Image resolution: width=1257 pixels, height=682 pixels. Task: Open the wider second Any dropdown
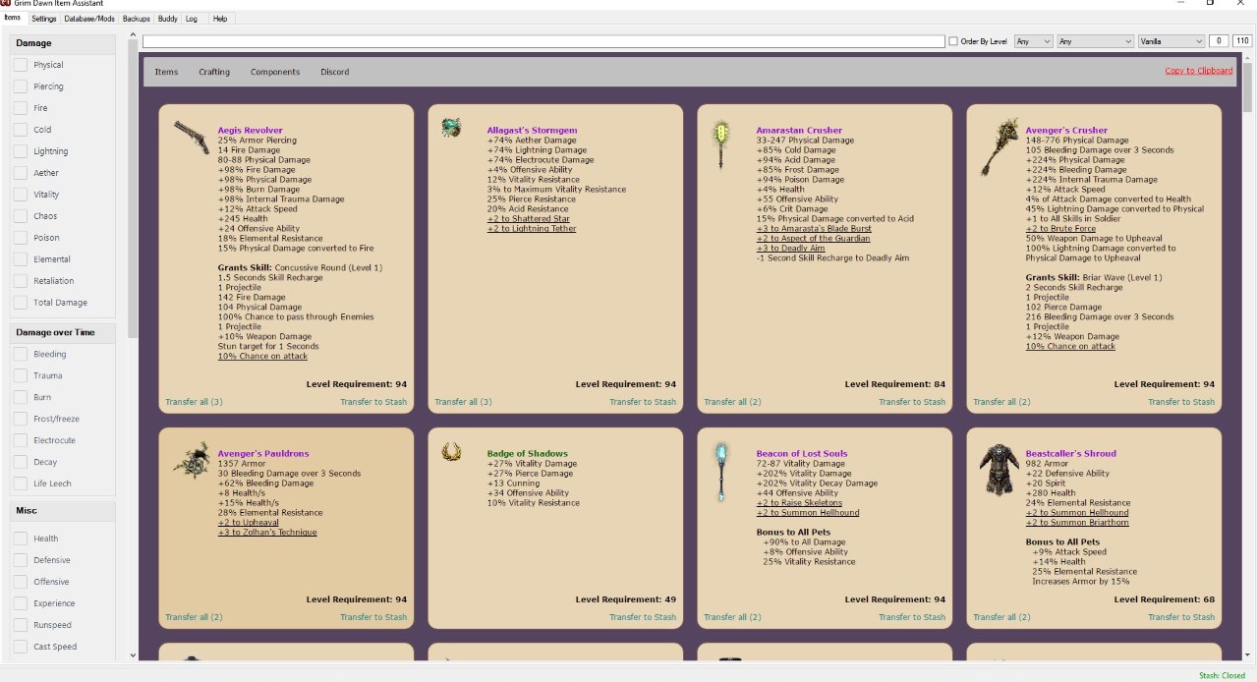(x=1096, y=41)
